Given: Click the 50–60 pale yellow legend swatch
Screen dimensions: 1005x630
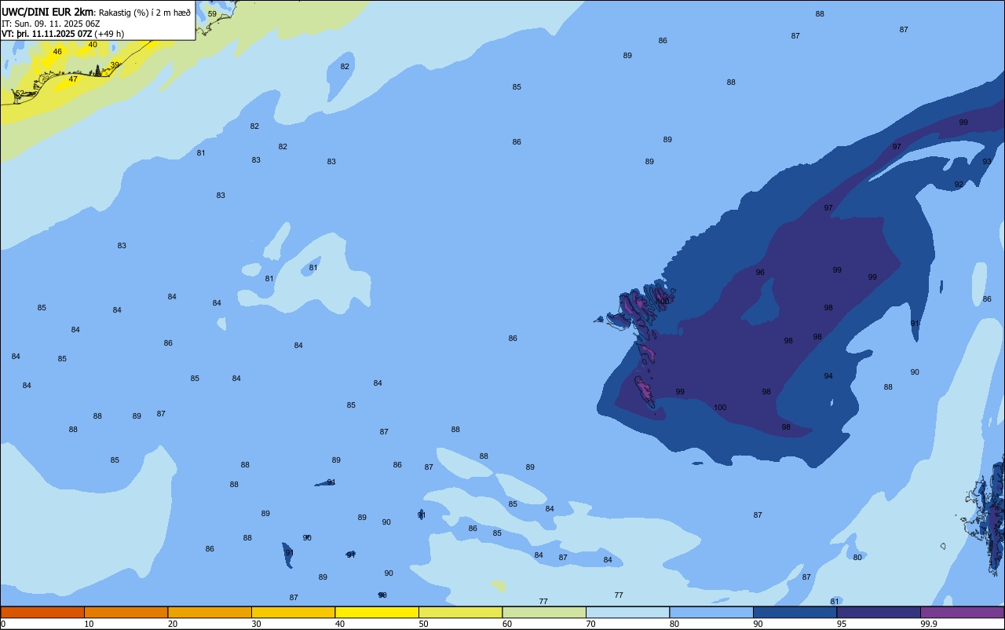Looking at the screenshot, I should pyautogui.click(x=460, y=612).
